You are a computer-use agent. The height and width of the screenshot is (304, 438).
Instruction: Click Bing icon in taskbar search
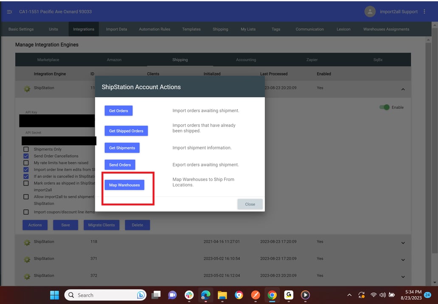[x=141, y=295]
